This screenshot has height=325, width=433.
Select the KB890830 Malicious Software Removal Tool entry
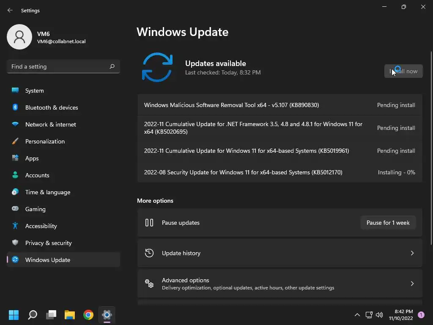[280, 105]
